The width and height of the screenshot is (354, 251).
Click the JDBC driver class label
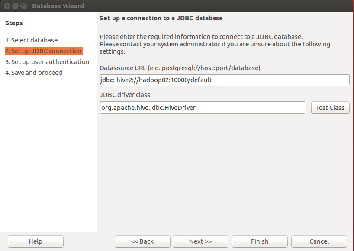(x=125, y=95)
